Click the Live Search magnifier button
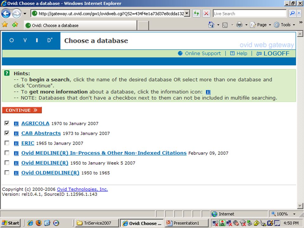The width and height of the screenshot is (304, 228). (292, 13)
